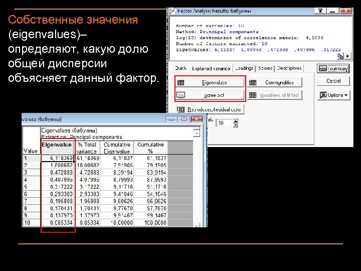Select row header 10 in the spreadsheet
361x271 pixels.
[x=32, y=223]
